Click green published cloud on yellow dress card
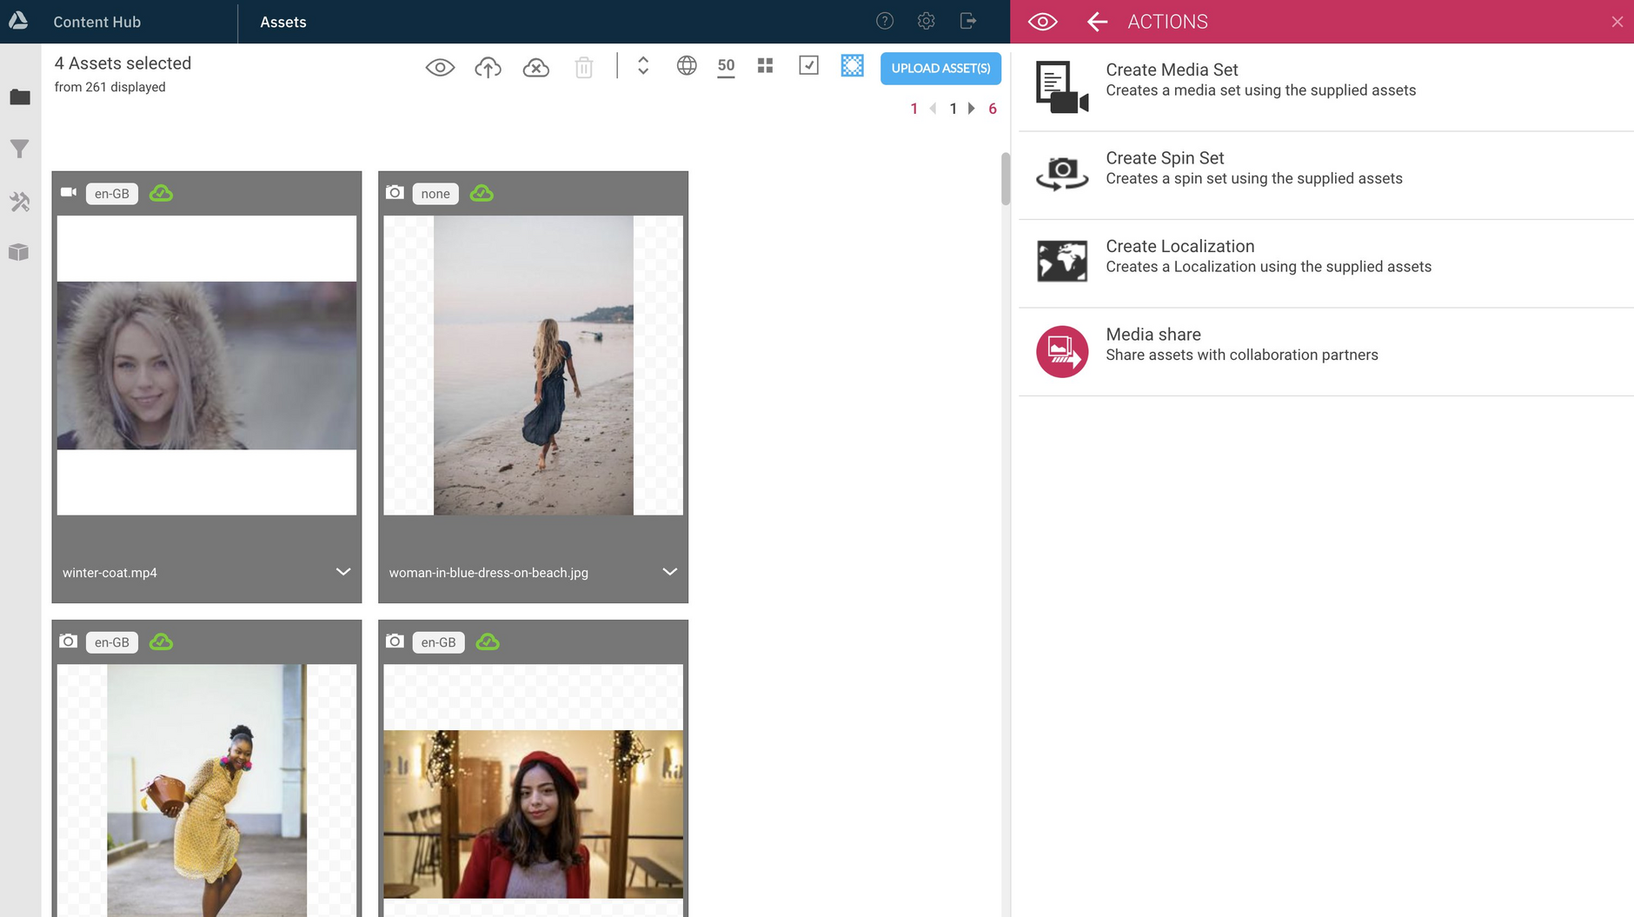The width and height of the screenshot is (1634, 917). tap(161, 641)
